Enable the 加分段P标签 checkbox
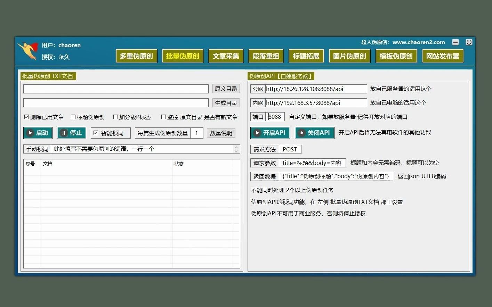Viewport: 492px width, 307px height. click(115, 117)
